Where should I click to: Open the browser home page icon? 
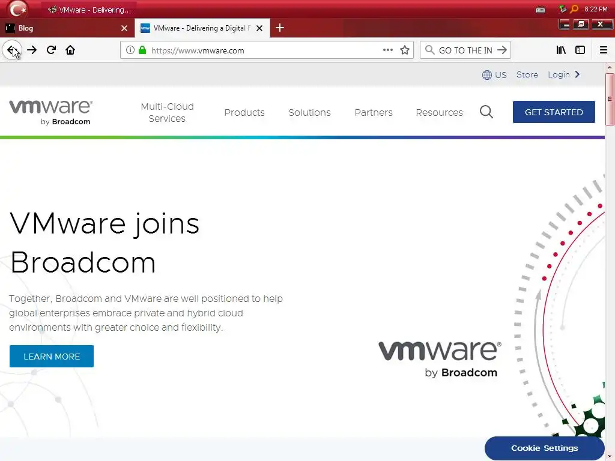point(70,50)
